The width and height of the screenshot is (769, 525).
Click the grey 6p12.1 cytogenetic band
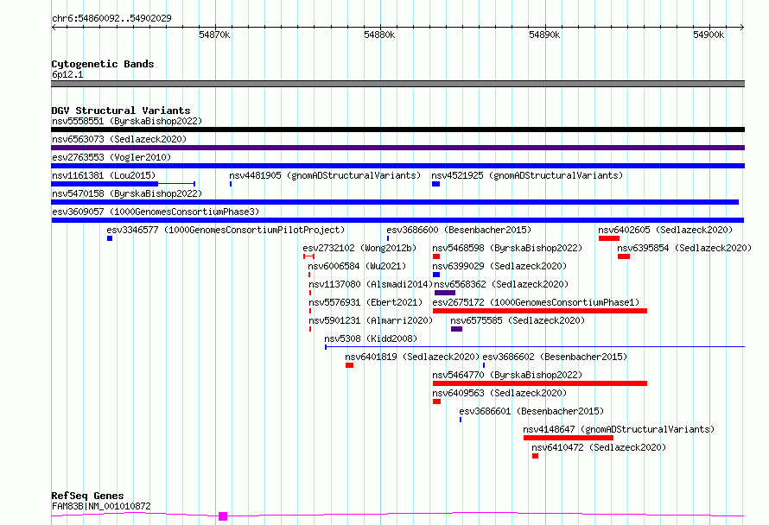[397, 84]
